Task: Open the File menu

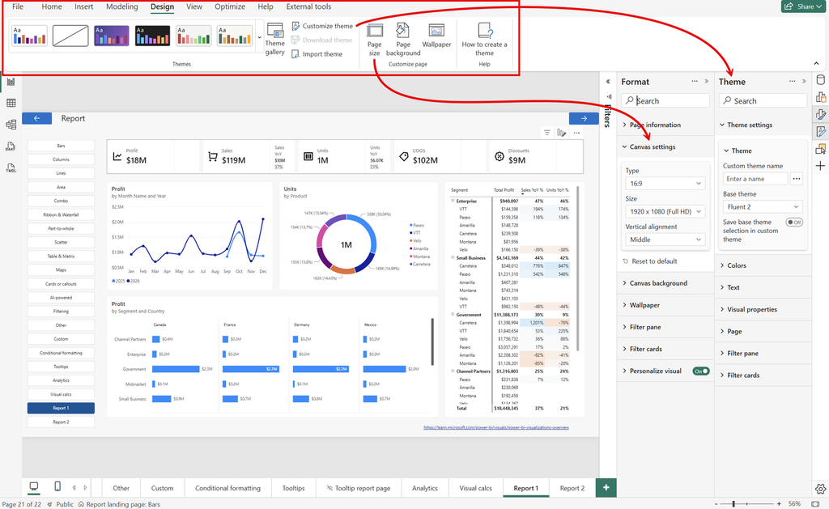Action: coord(18,6)
